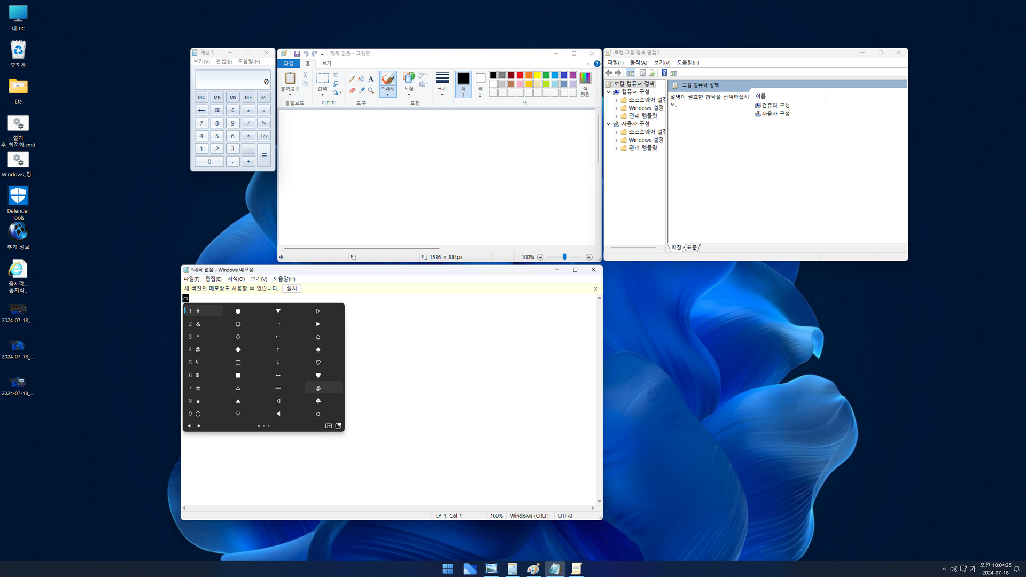Image resolution: width=1026 pixels, height=577 pixels.
Task: Pick the Color picker eyedropper tool
Action: point(361,90)
